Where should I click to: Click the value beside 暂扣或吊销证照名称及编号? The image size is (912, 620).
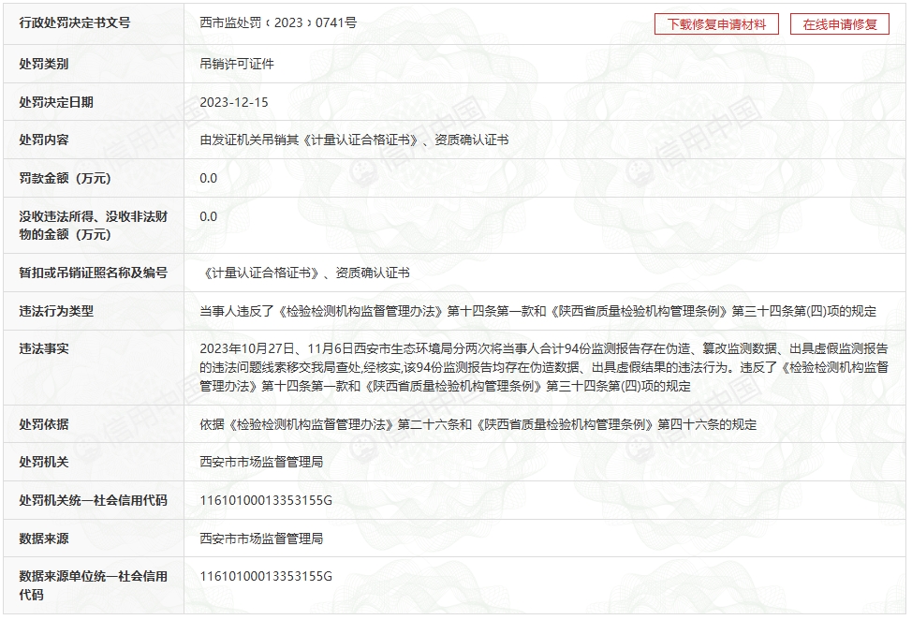(304, 273)
